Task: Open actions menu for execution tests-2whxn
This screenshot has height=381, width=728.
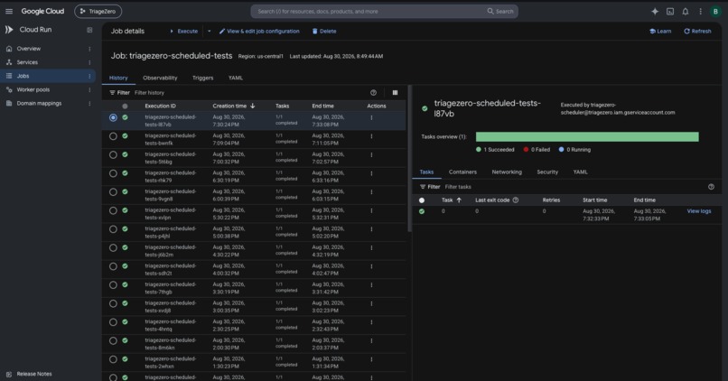Action: (371, 359)
